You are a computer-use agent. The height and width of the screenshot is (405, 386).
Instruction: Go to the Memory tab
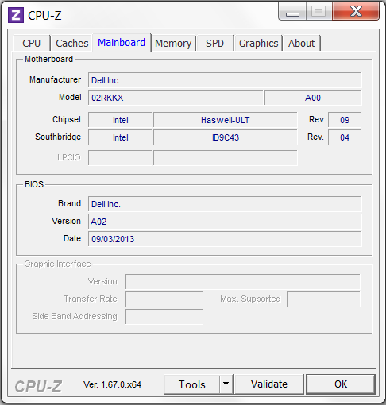[173, 43]
